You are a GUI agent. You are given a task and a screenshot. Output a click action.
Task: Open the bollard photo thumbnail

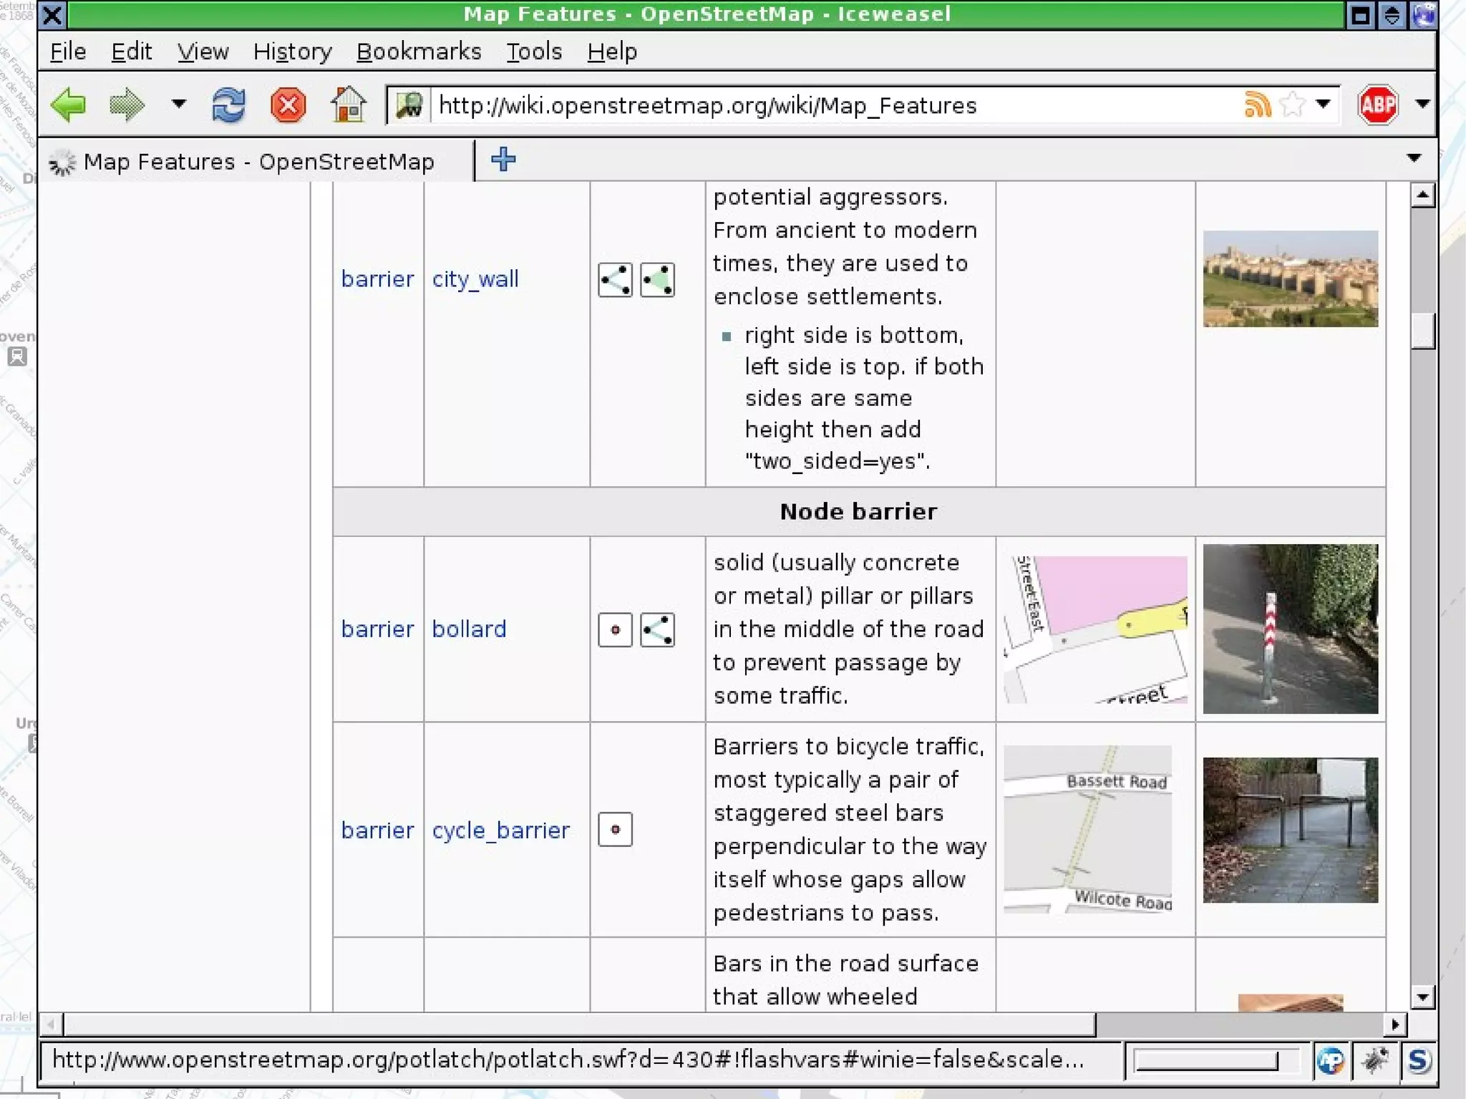(x=1290, y=629)
